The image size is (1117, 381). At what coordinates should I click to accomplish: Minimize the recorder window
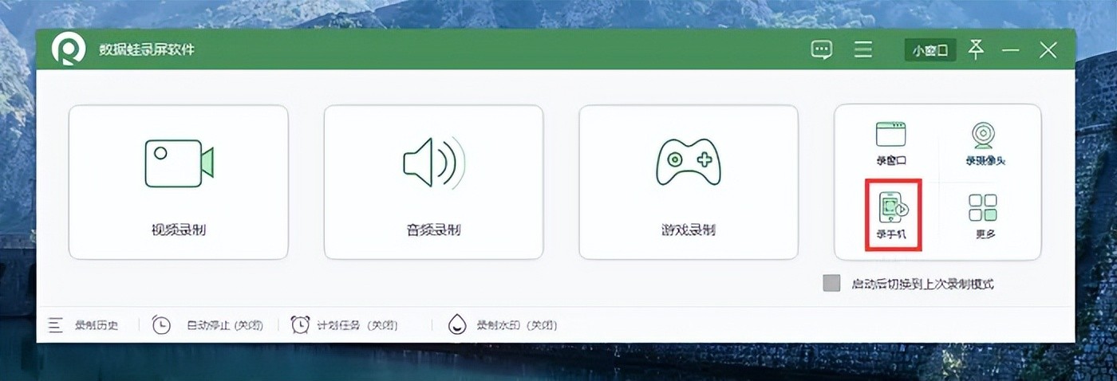1011,50
